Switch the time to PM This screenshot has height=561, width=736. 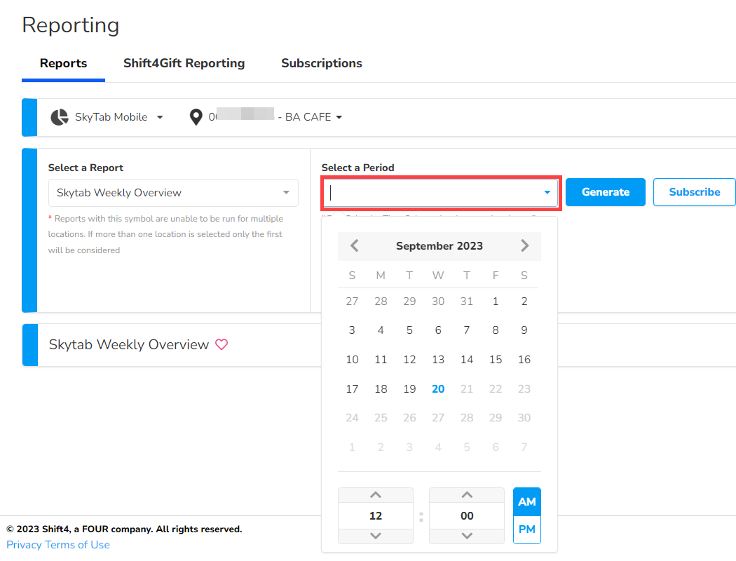pyautogui.click(x=527, y=529)
